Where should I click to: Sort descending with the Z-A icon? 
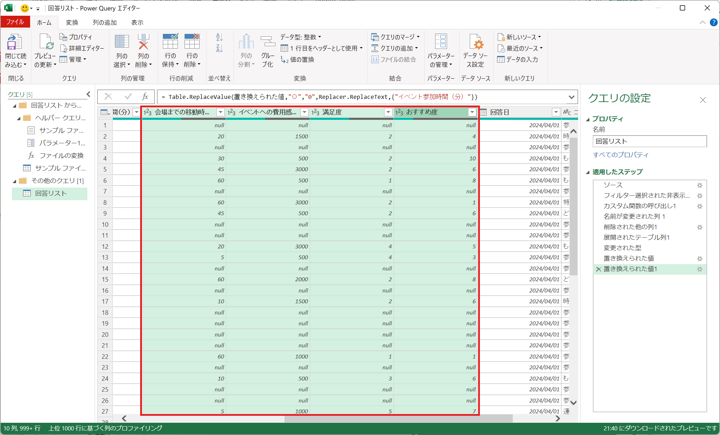click(x=219, y=48)
